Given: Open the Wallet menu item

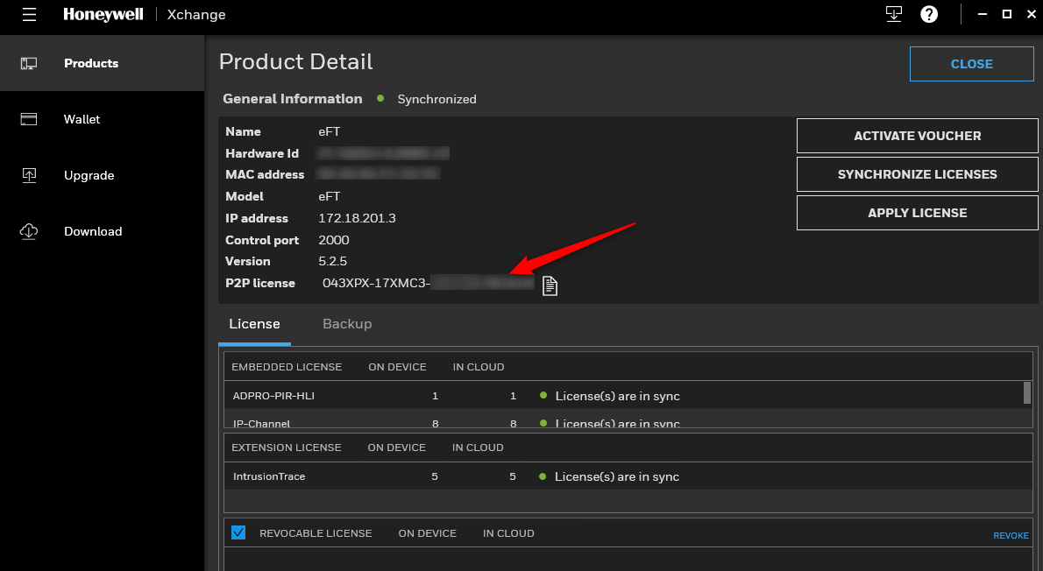Looking at the screenshot, I should point(82,120).
